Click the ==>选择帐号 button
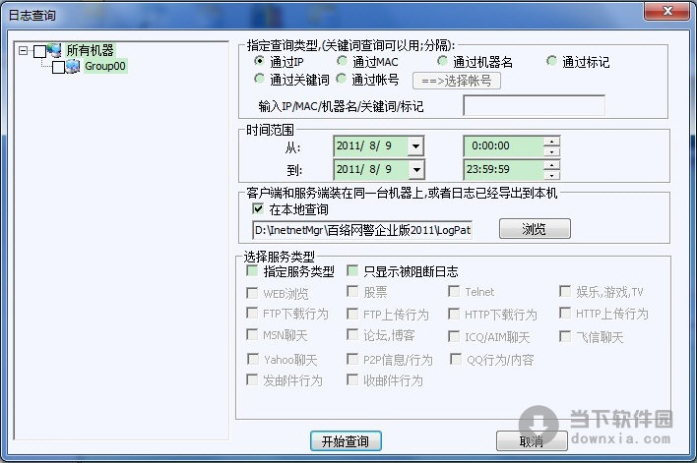The image size is (697, 463). (x=457, y=81)
